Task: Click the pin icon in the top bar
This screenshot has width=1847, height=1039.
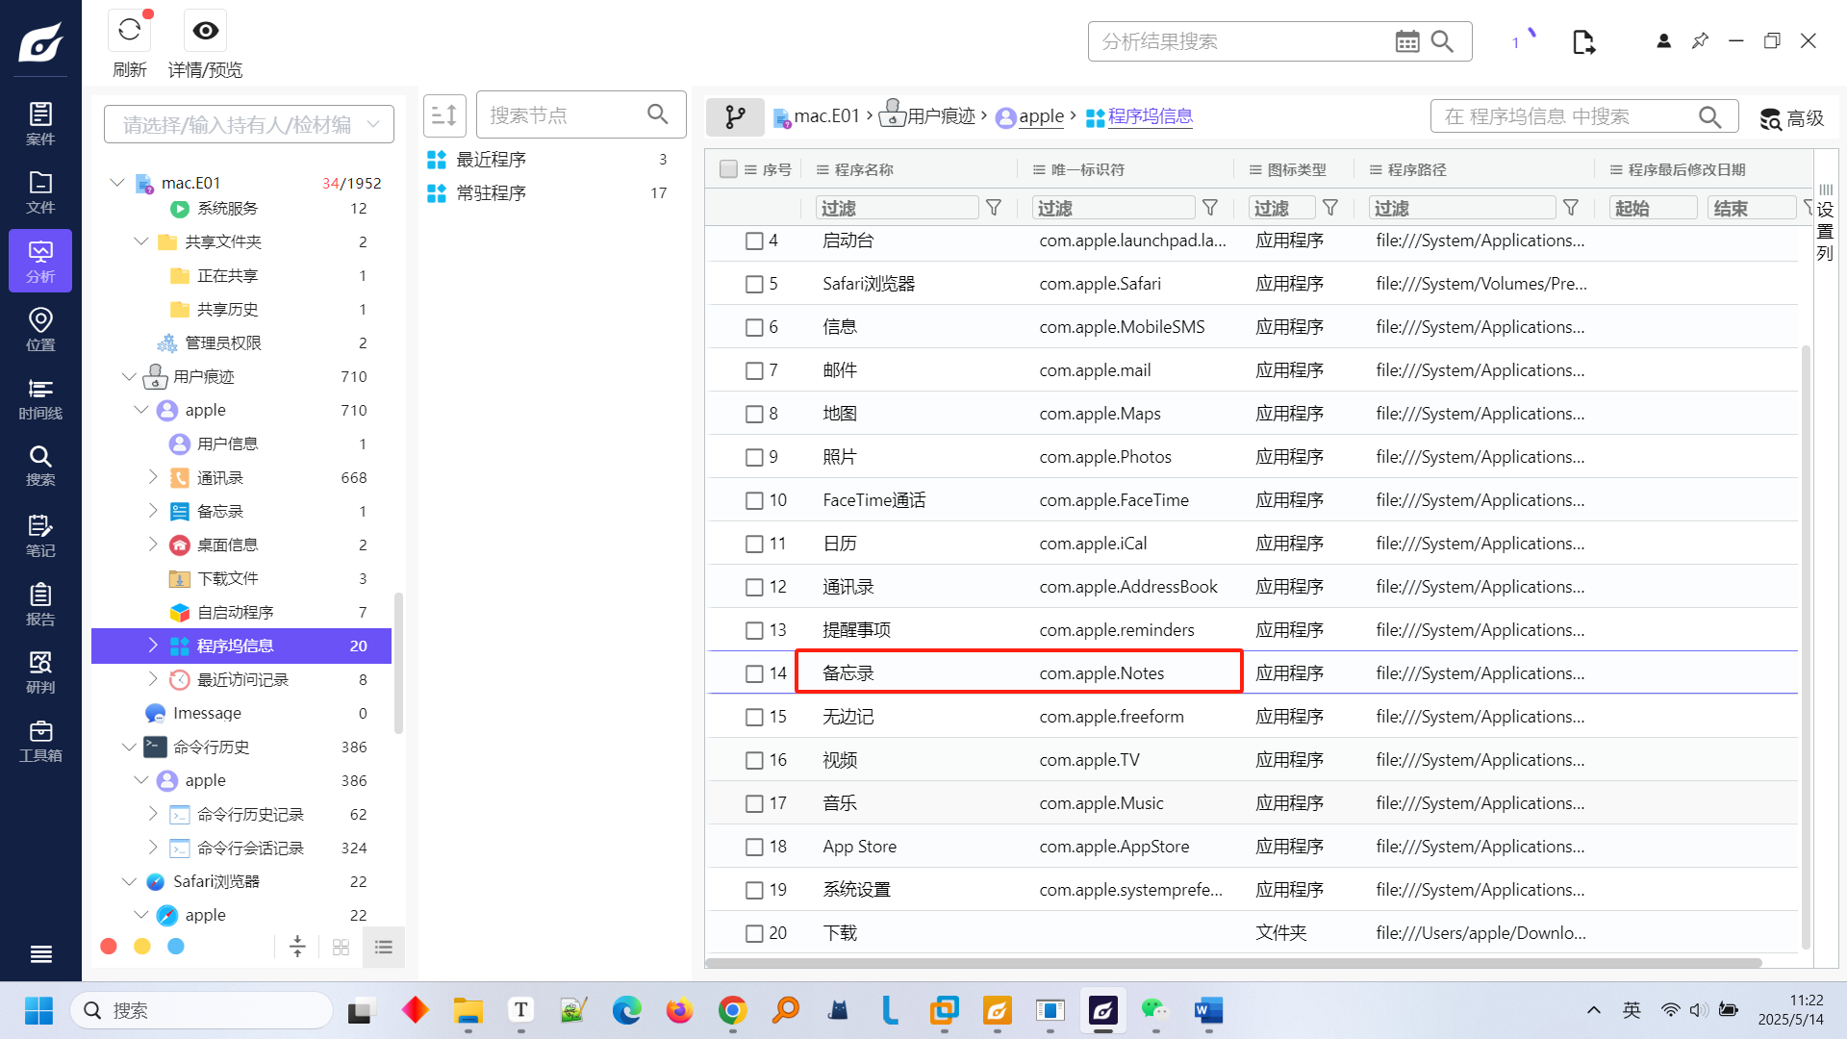Action: (1700, 40)
